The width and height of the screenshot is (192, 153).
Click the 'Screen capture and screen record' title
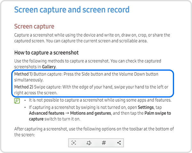pyautogui.click(x=72, y=10)
